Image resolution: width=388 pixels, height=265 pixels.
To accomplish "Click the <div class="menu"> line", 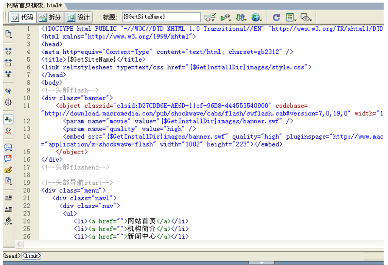I will tap(74, 190).
